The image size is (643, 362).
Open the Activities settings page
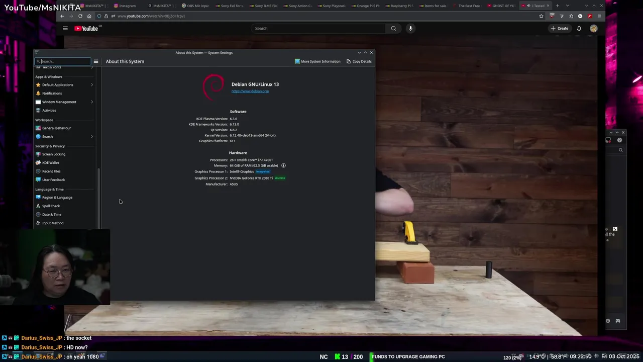pyautogui.click(x=64, y=111)
